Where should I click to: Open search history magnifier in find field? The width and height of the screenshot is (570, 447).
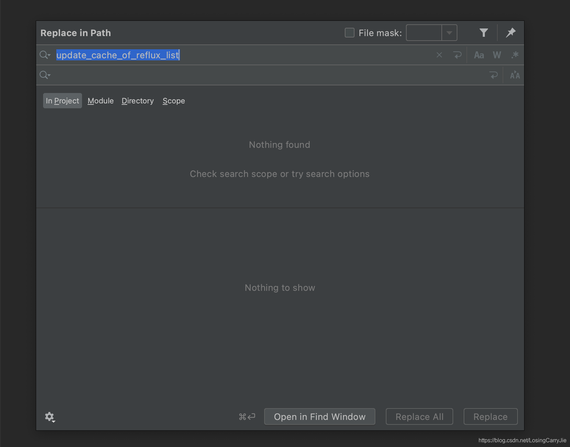pyautogui.click(x=45, y=55)
